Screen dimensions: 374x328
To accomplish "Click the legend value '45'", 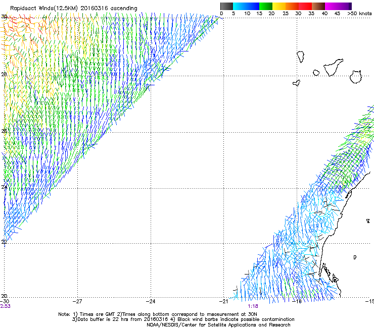I will coord(337,14).
